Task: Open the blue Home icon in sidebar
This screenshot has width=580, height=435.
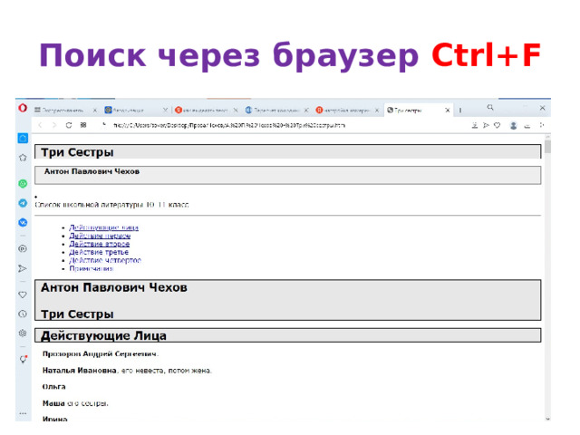Action: [x=23, y=139]
